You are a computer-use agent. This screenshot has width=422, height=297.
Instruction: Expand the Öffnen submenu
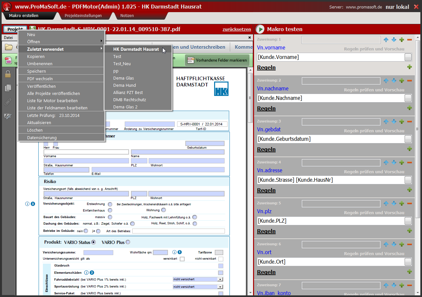point(61,42)
